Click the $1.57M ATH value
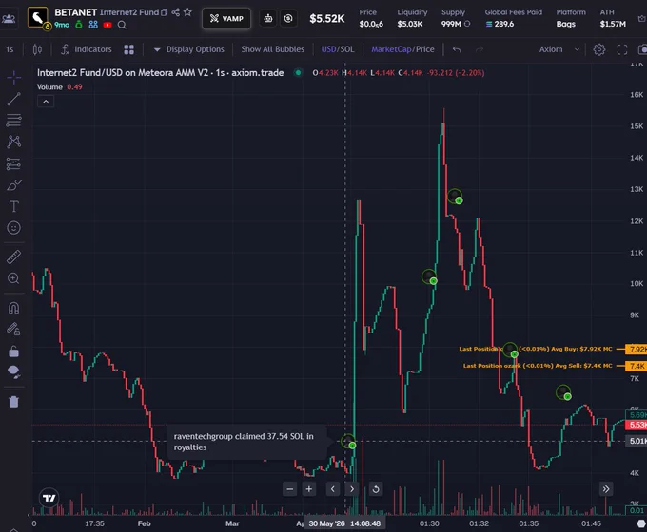647x532 pixels. coord(613,24)
